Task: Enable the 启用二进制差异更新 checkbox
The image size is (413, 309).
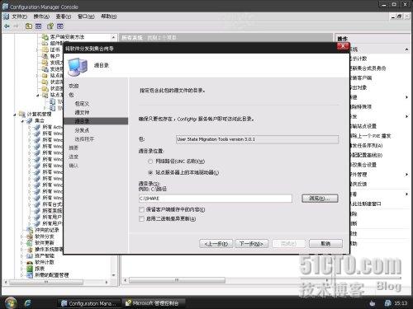Action: 141,219
